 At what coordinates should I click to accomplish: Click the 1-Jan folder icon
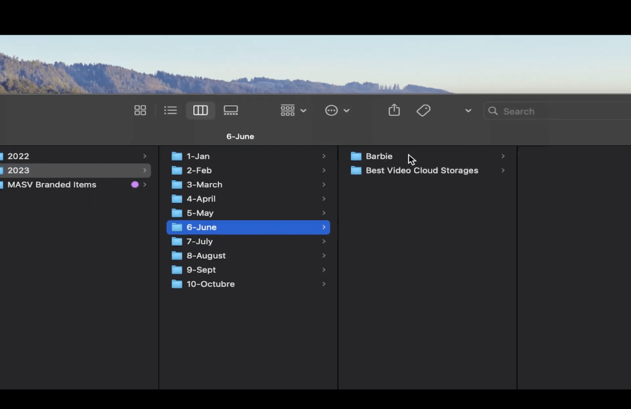tap(177, 156)
